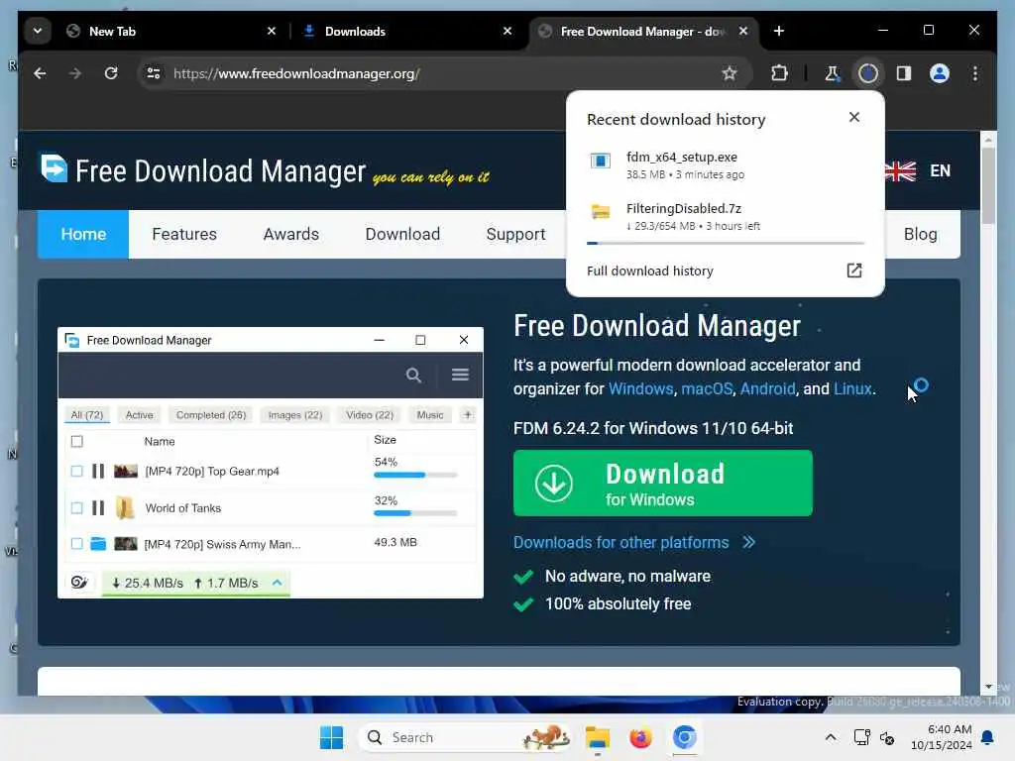Close the New Tab tab
Viewport: 1015px width, 761px height.
pyautogui.click(x=272, y=31)
